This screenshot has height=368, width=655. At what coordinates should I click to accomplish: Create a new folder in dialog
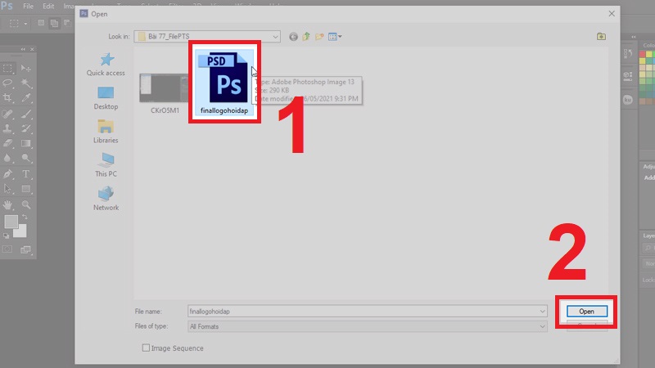click(x=319, y=37)
